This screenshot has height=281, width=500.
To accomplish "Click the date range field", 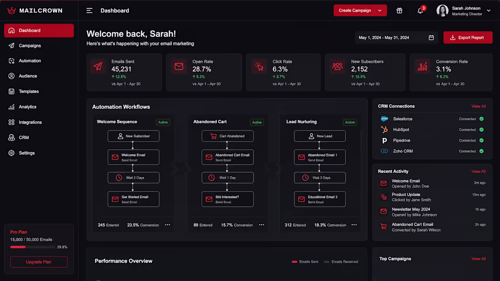I will click(396, 38).
